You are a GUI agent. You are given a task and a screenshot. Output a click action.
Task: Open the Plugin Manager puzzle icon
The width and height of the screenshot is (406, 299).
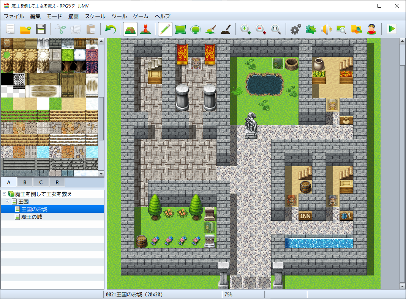point(311,29)
